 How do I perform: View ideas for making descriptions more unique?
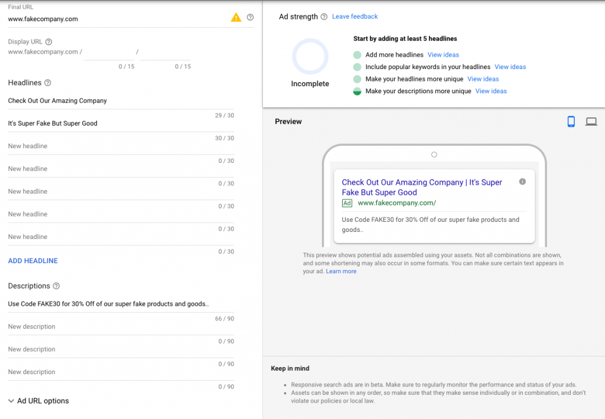[491, 91]
